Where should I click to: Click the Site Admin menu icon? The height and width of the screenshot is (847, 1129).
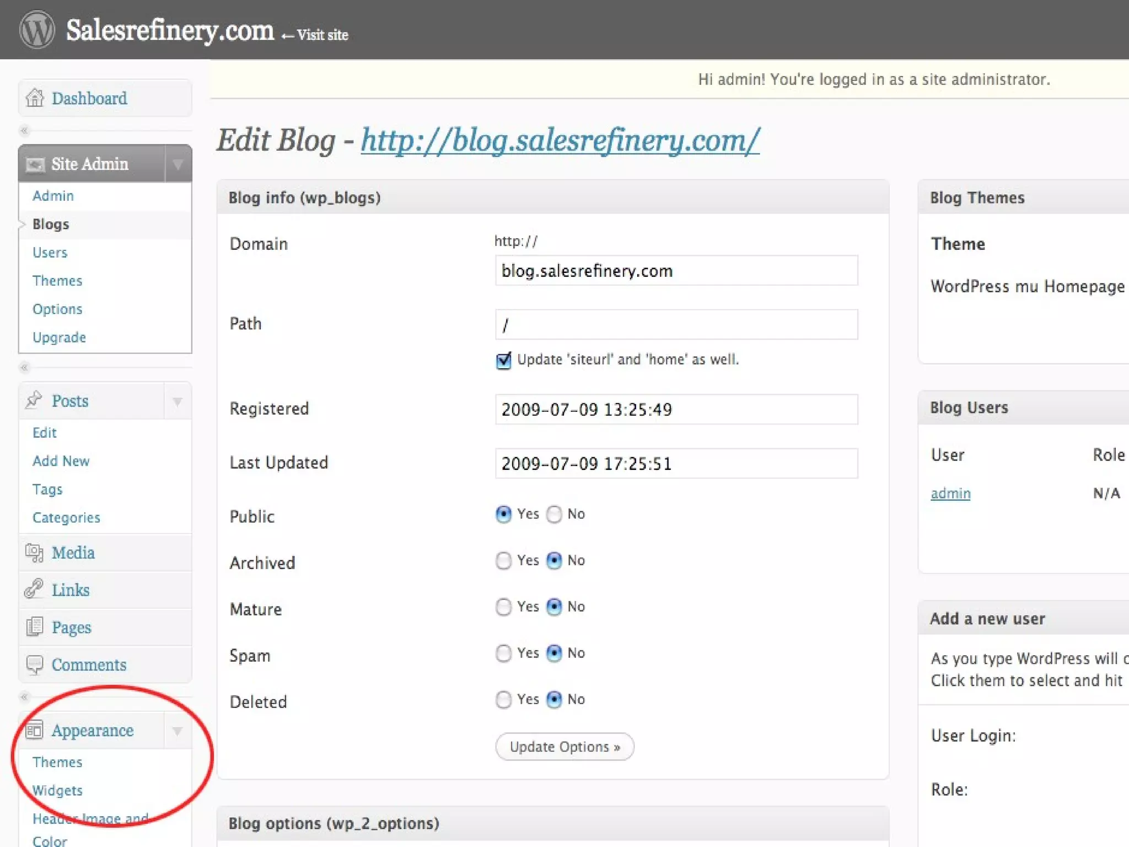(35, 164)
